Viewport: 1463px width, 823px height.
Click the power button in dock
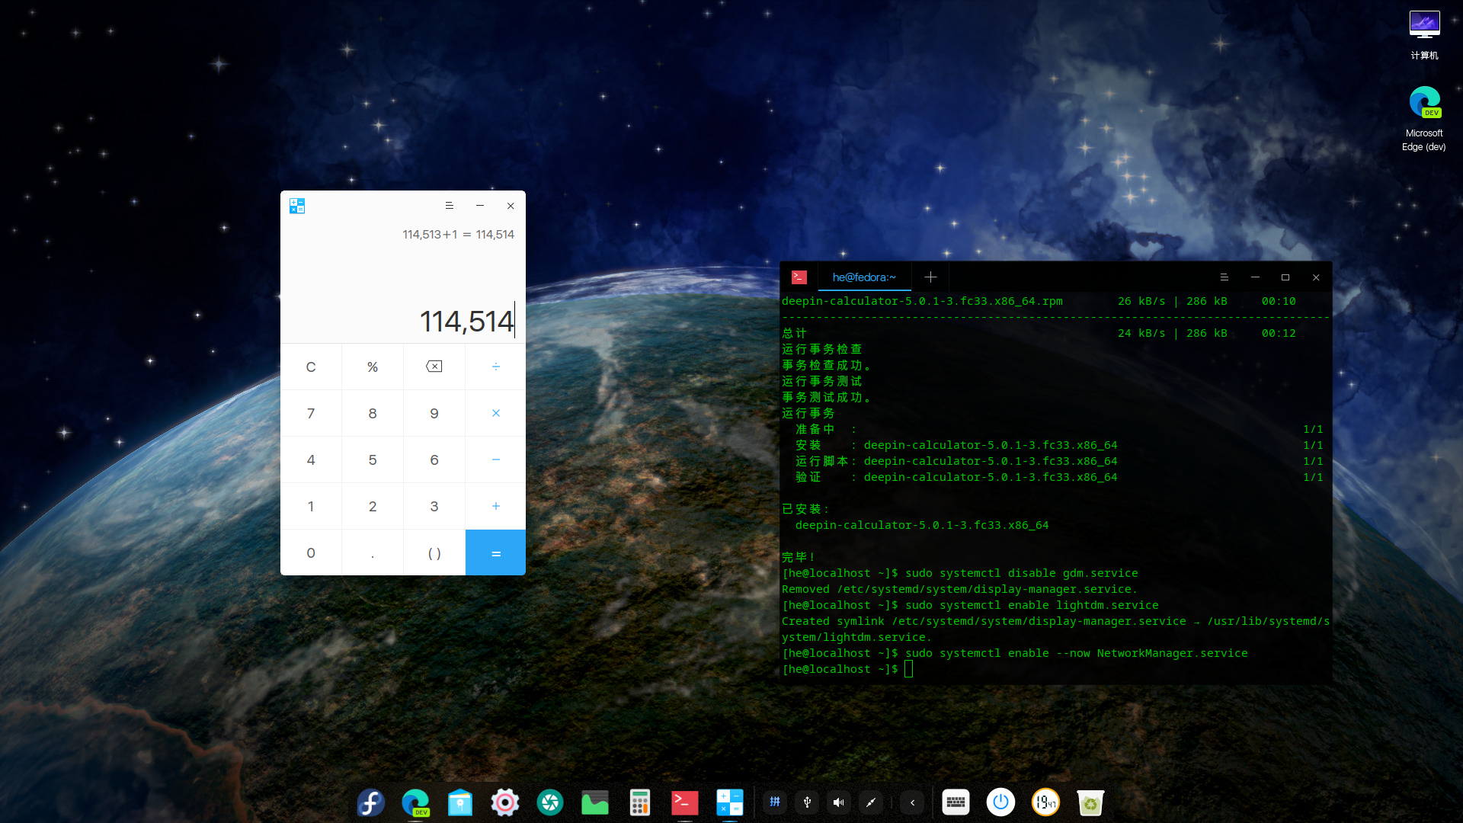point(1000,802)
